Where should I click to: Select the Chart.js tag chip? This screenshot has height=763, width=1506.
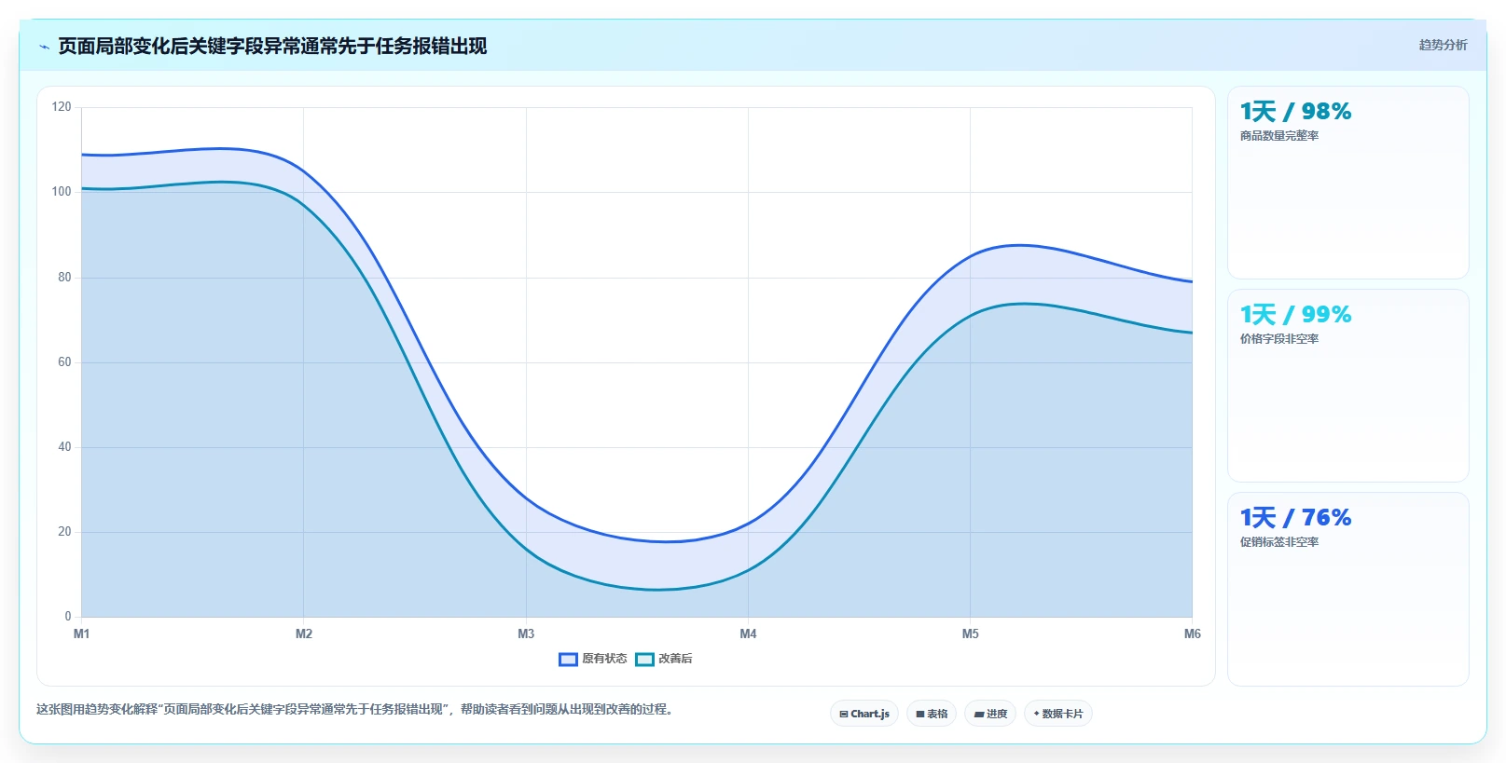(864, 714)
